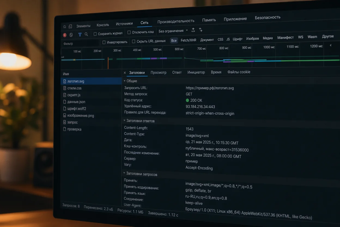
Task: Click the red record network log button
Action: tap(65, 35)
